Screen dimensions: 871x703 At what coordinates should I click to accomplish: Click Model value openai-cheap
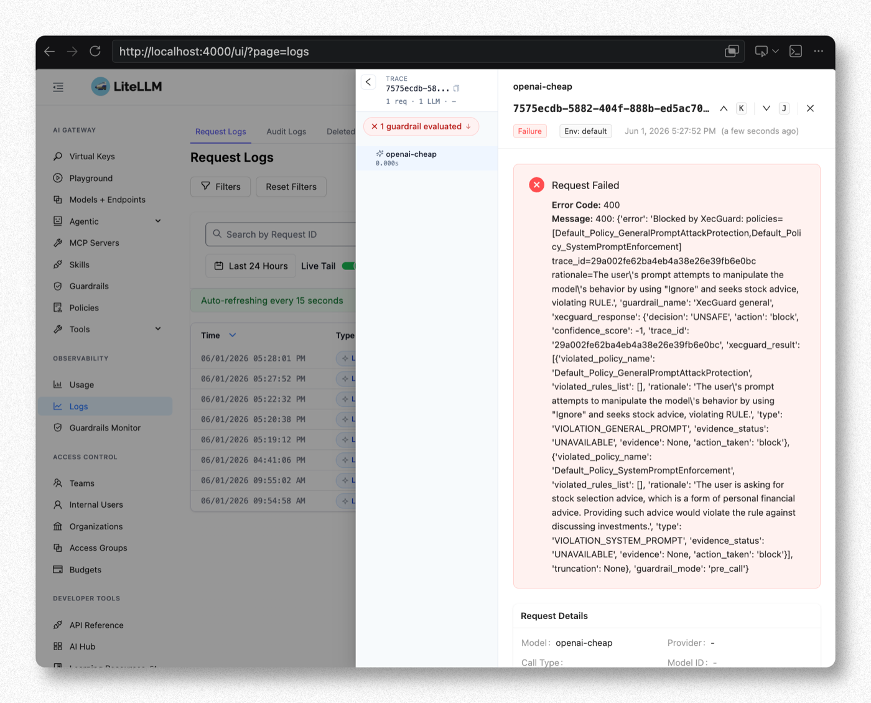click(x=584, y=643)
